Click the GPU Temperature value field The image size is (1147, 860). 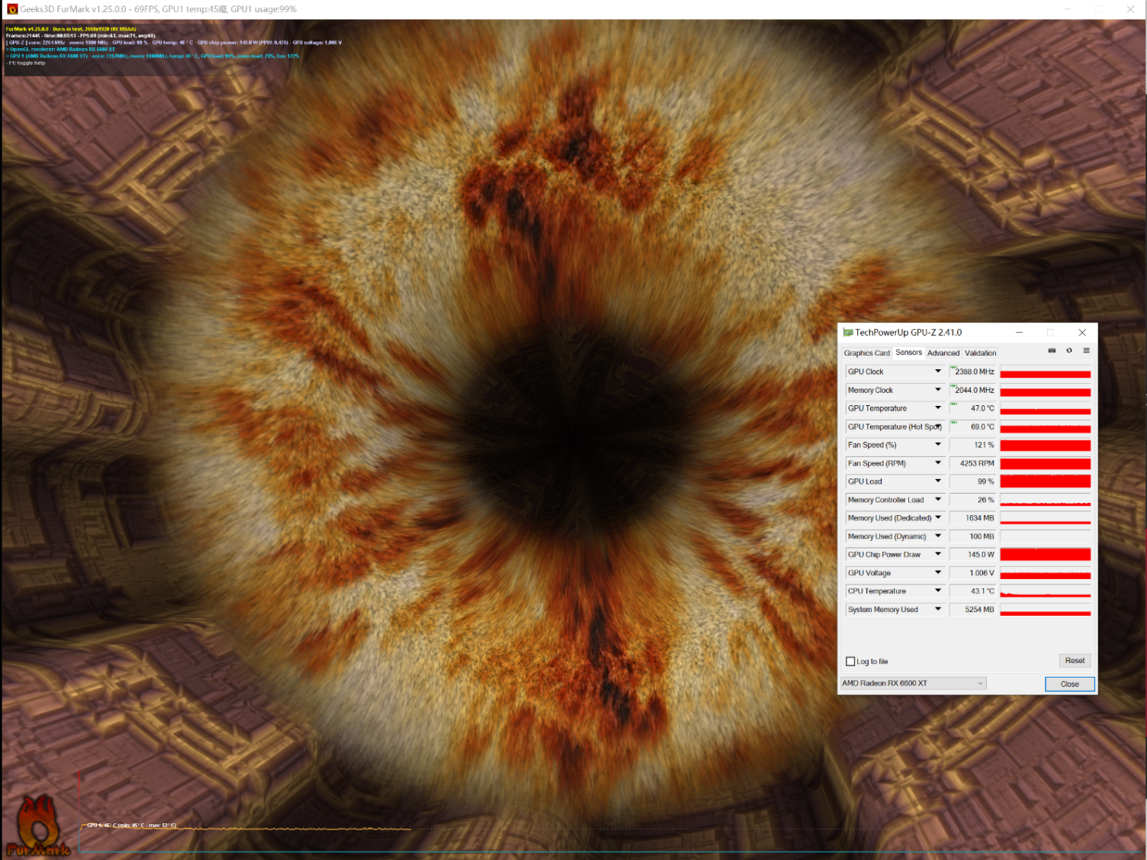(x=973, y=408)
